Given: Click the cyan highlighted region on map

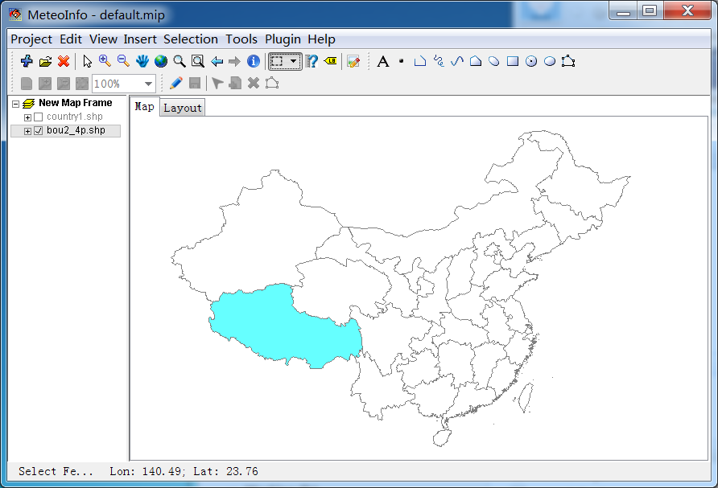Looking at the screenshot, I should coord(282,326).
